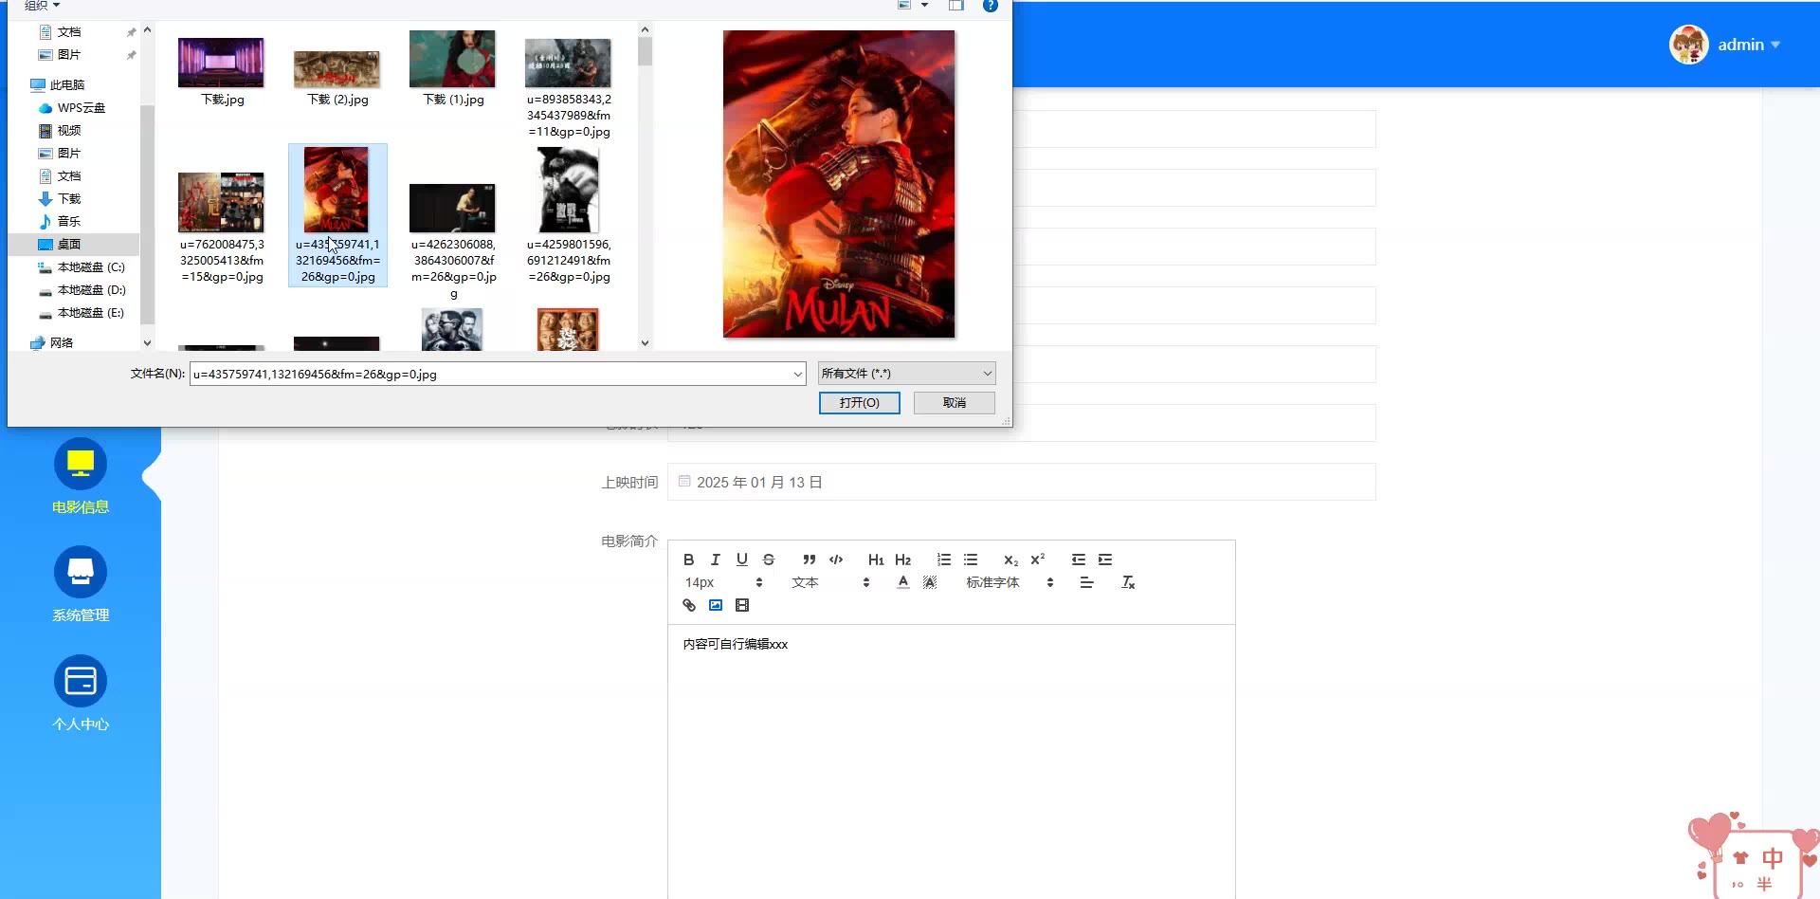Toggle bold formatting in the editor
Image resolution: width=1820 pixels, height=899 pixels.
tap(689, 560)
